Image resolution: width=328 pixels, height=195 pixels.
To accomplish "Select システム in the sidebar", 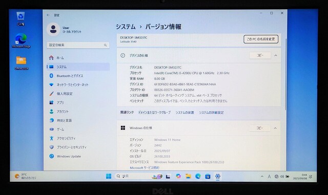I will click(78, 67).
